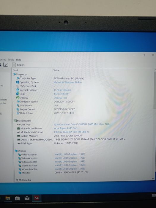Open the first Intel(R) UHD Graphics link

(70, 154)
